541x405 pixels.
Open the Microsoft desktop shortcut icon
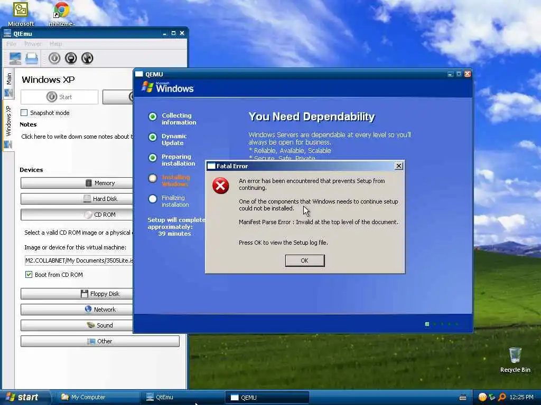(x=21, y=14)
